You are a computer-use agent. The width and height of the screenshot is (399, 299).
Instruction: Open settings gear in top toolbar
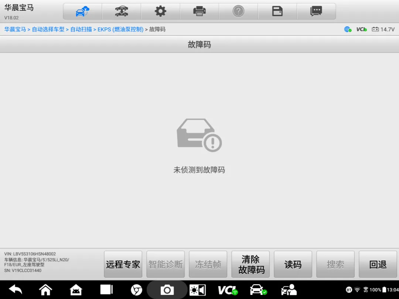pyautogui.click(x=160, y=11)
